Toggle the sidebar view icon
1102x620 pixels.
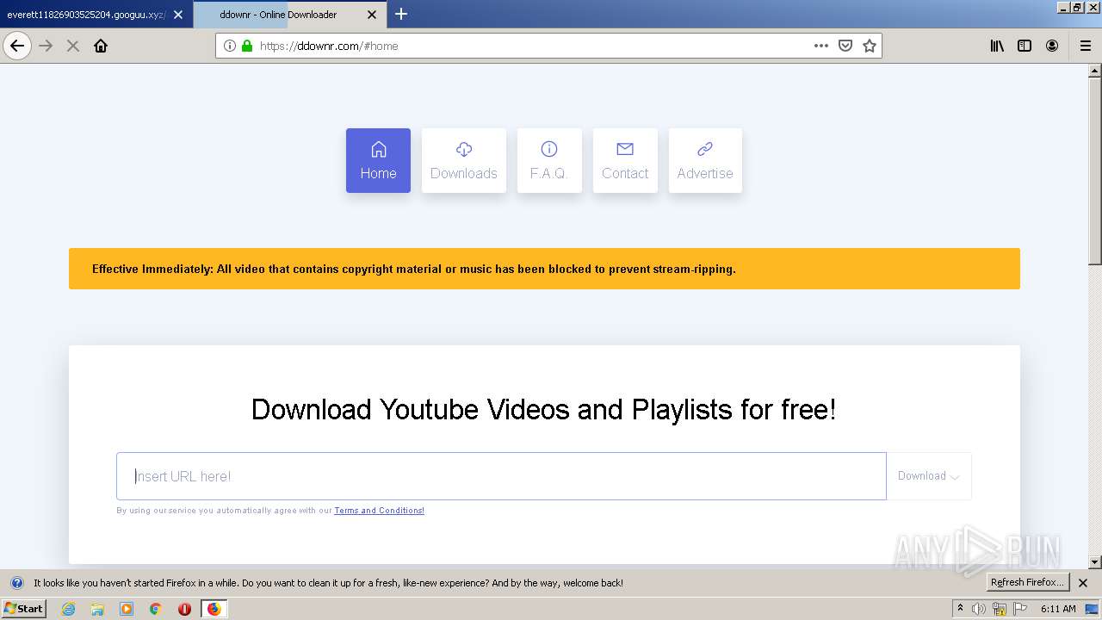coord(1025,46)
